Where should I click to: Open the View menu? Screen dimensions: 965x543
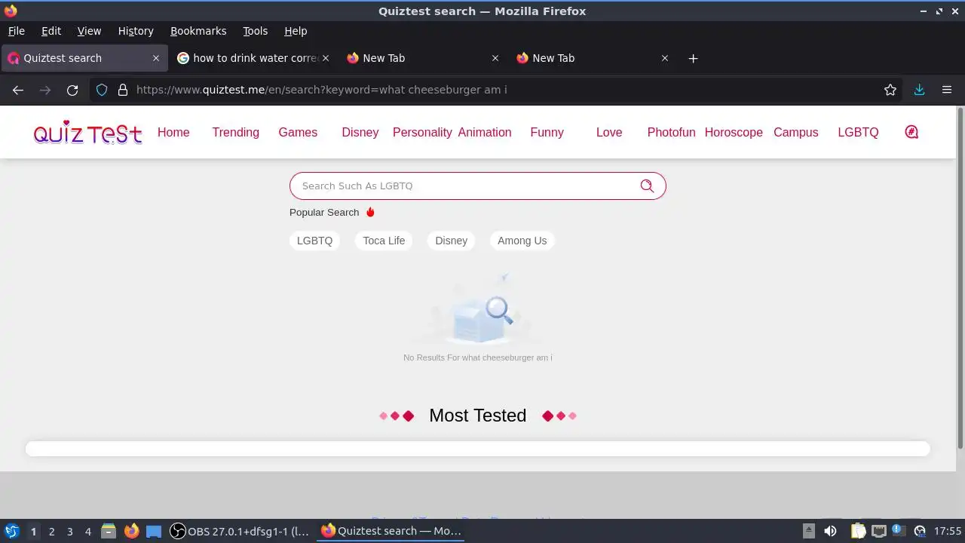coord(89,31)
